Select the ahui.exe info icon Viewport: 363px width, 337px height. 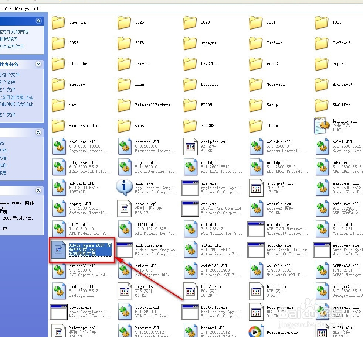coord(124,188)
